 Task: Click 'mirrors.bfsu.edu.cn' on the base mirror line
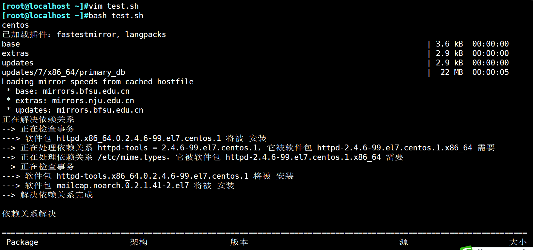(x=86, y=91)
